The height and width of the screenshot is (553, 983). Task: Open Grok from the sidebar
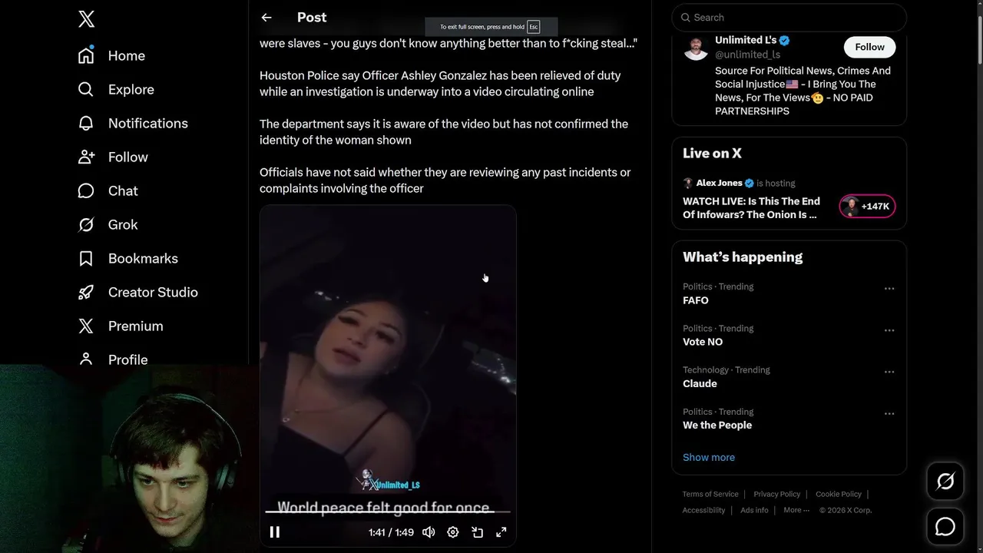pos(108,224)
